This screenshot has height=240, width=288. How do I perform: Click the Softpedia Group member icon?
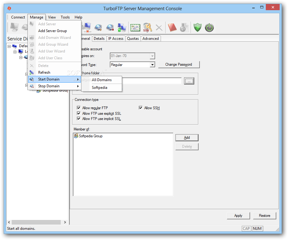76,136
